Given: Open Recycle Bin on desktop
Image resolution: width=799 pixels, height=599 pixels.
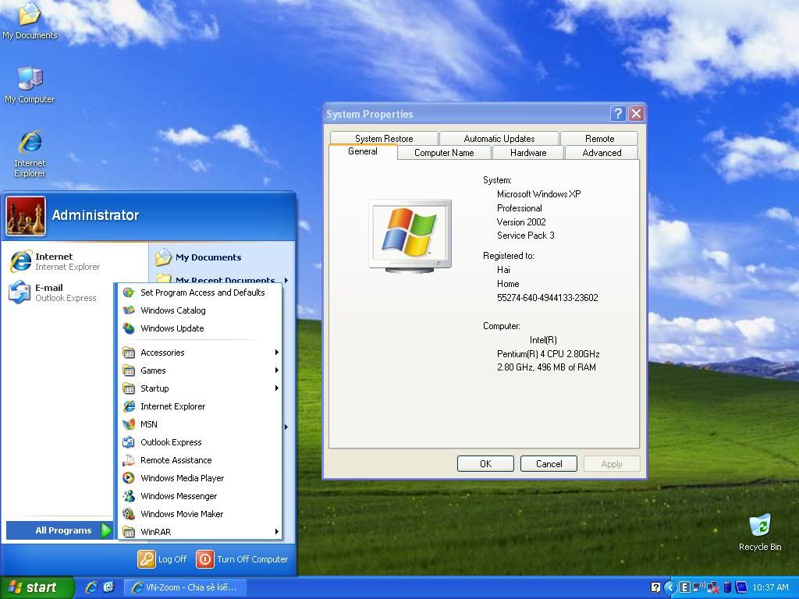Looking at the screenshot, I should (760, 532).
